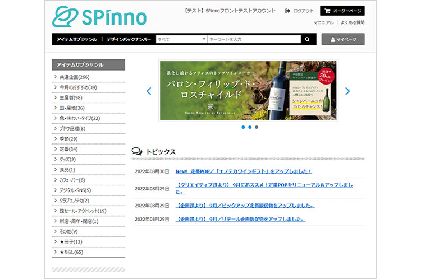Click the ログアウト link
The height and width of the screenshot is (279, 421).
click(x=303, y=11)
